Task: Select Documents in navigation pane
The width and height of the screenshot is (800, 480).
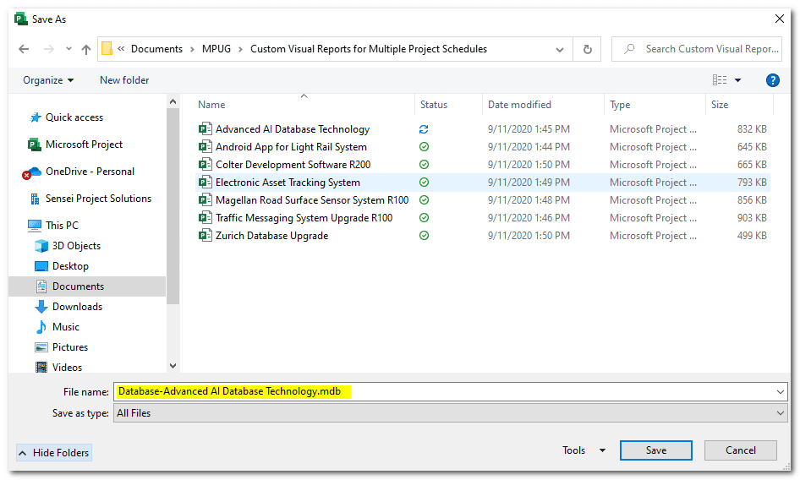Action: coord(87,286)
